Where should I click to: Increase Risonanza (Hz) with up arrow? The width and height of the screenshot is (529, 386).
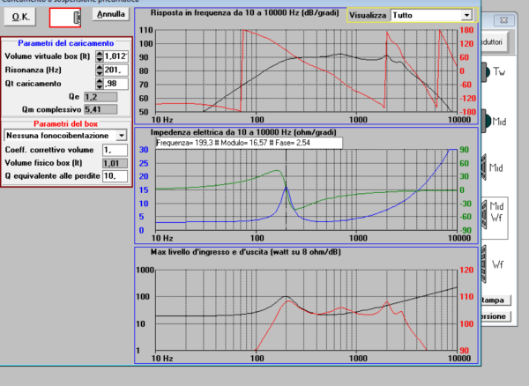99,67
